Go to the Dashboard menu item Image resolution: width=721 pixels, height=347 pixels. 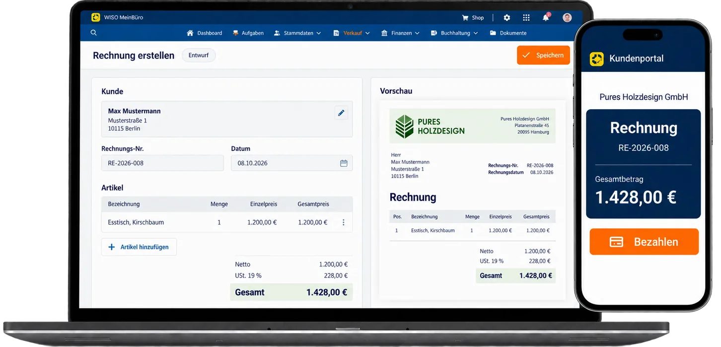205,33
